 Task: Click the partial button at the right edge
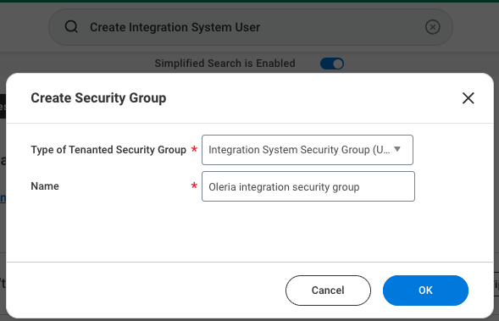(x=496, y=284)
